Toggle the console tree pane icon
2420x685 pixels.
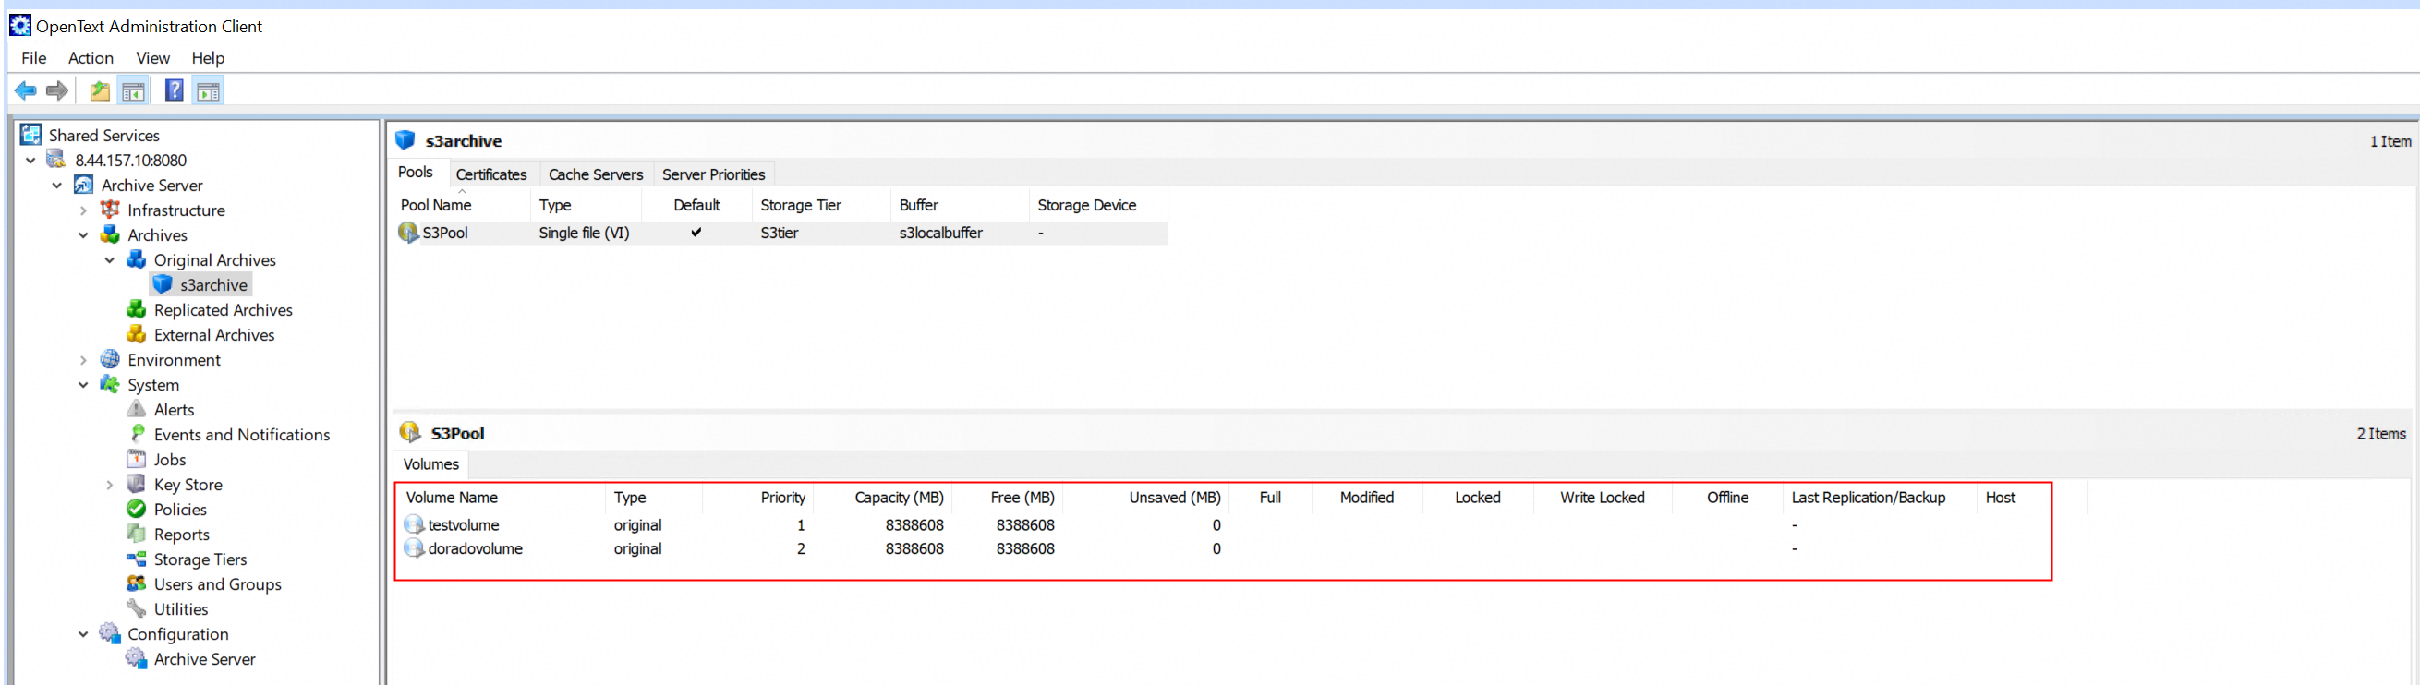click(133, 91)
